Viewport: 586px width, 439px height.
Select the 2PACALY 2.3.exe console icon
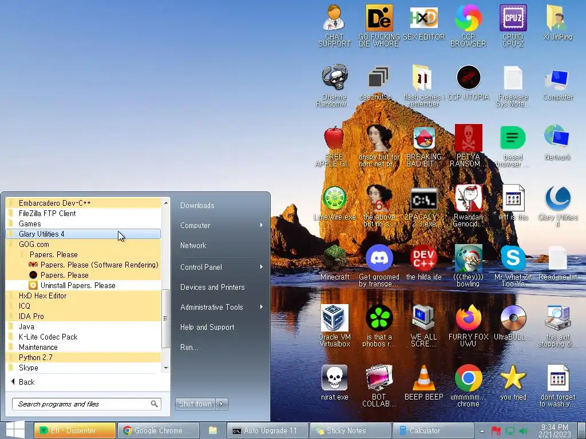(x=423, y=206)
